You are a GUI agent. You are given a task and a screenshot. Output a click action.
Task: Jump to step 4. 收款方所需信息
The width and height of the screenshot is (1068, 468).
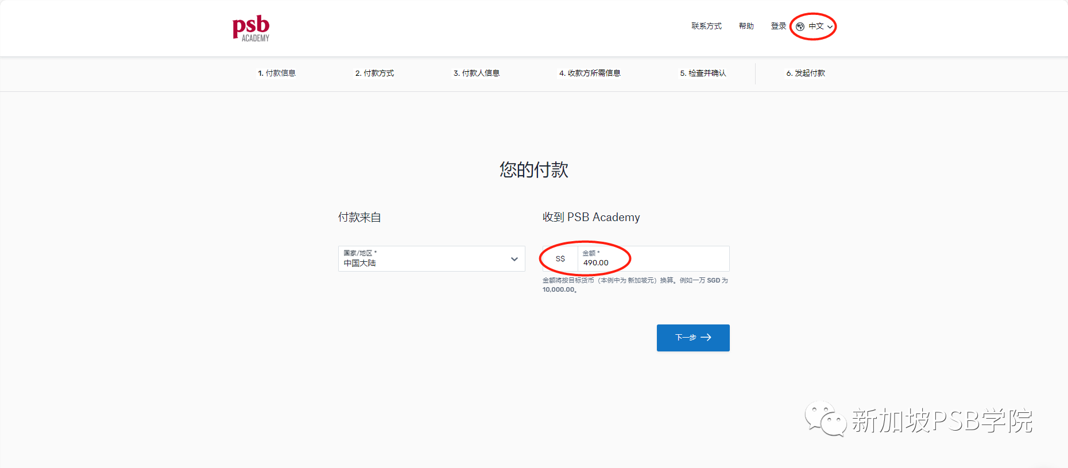click(x=590, y=74)
